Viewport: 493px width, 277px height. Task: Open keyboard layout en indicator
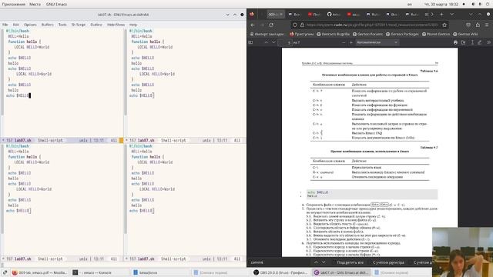pyautogui.click(x=410, y=5)
